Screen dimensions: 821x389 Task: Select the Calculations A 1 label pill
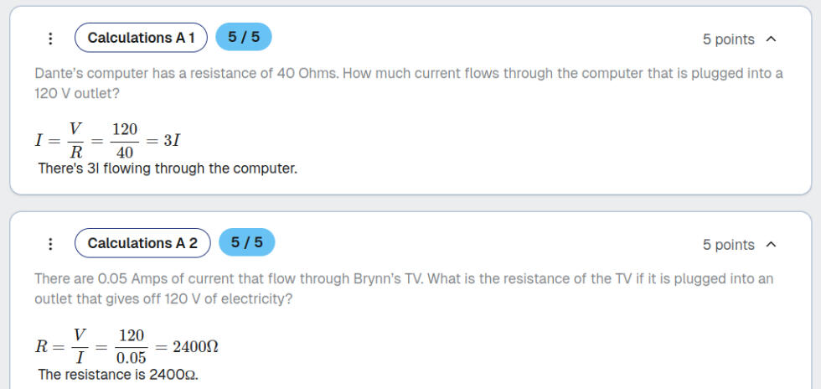point(141,38)
